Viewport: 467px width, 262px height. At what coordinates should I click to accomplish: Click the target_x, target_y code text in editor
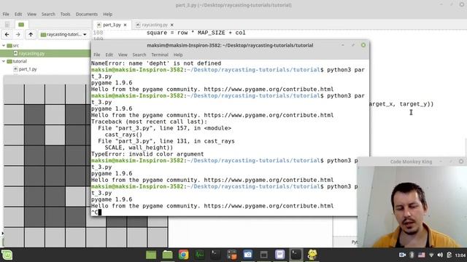coord(401,104)
